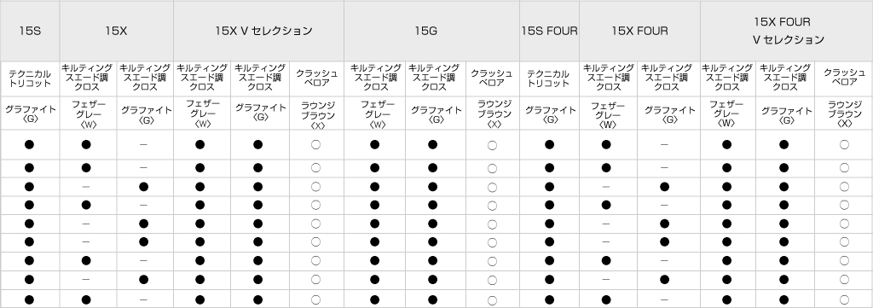Click クラッシュベロア cell under 15G
This screenshot has height=308, width=873.
(x=492, y=78)
